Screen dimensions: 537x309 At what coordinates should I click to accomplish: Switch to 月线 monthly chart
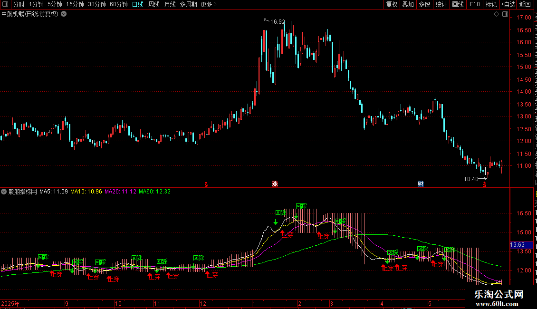click(x=170, y=4)
